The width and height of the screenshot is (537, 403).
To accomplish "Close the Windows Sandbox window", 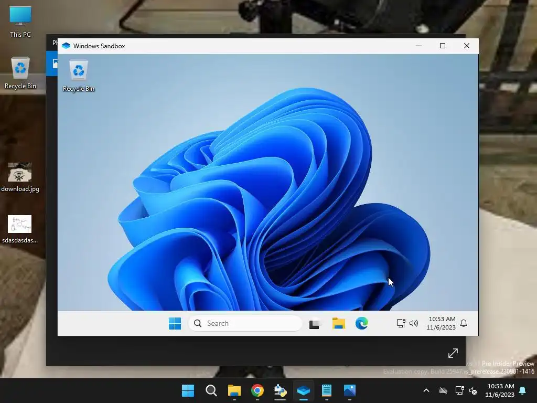I will click(x=466, y=46).
